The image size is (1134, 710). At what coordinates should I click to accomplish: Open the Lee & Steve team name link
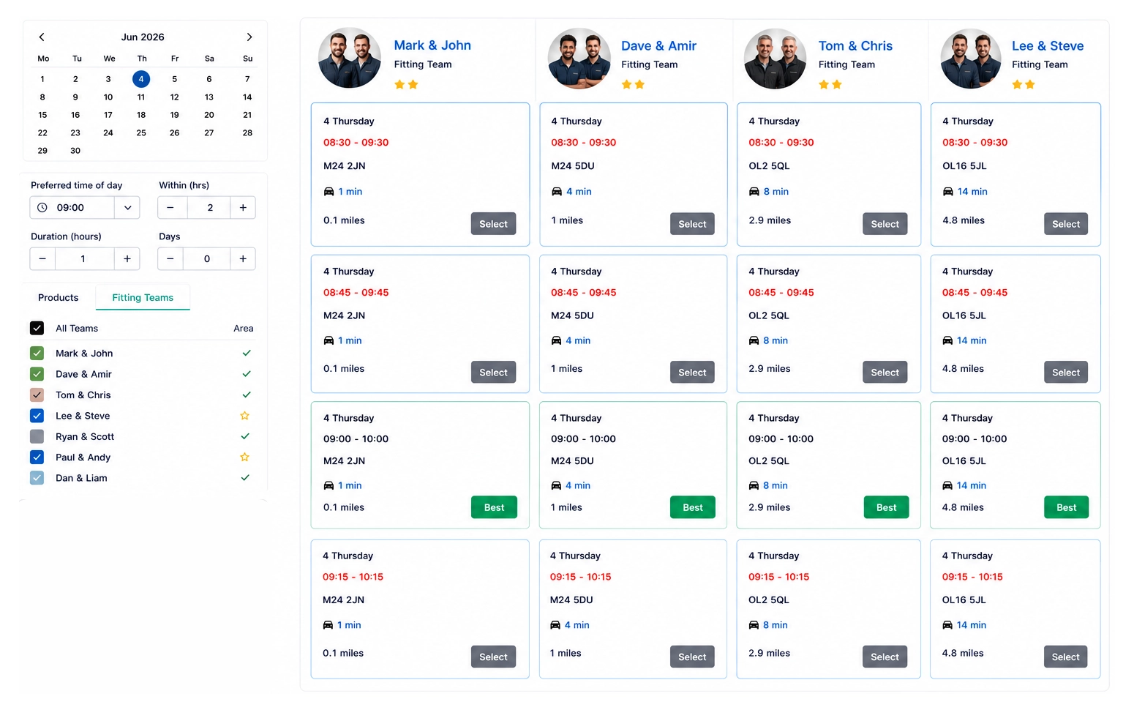pyautogui.click(x=1048, y=45)
